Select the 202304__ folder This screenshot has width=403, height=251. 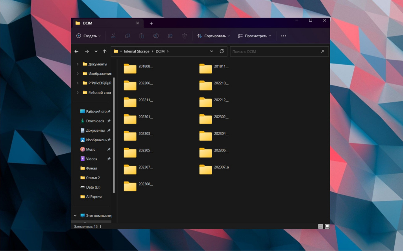pos(214,136)
